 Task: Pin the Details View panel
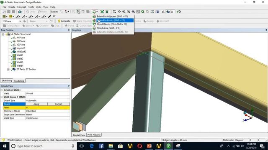tap(69, 86)
